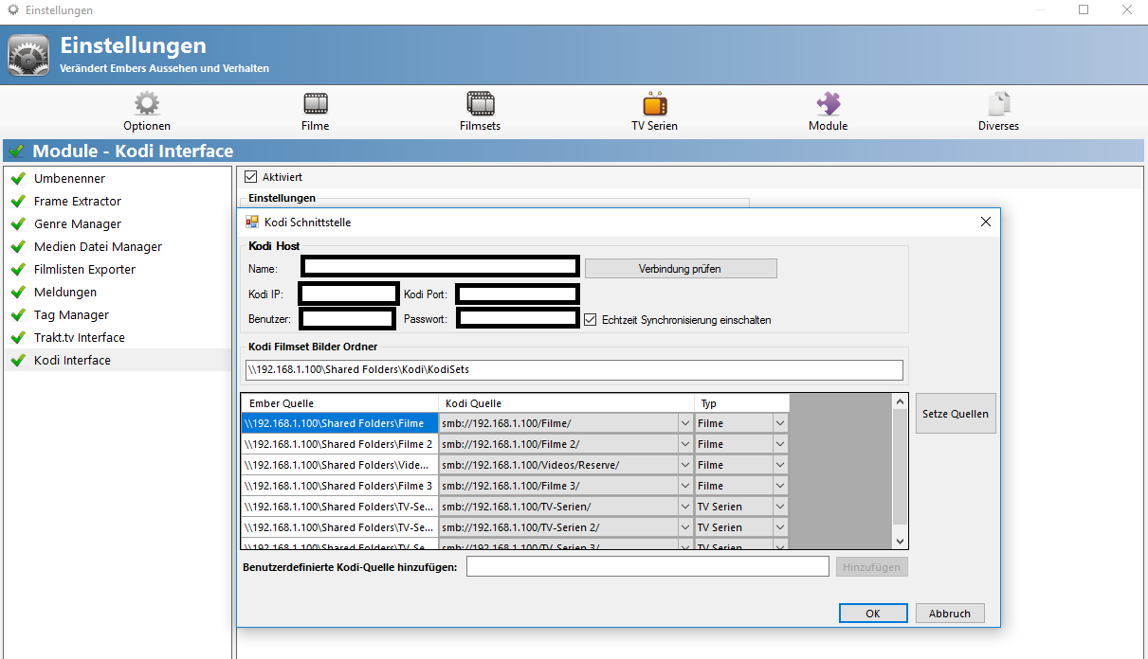Select the \\192.168.1.100\Shared Folders\Filme cell
The width and height of the screenshot is (1148, 659).
point(339,423)
